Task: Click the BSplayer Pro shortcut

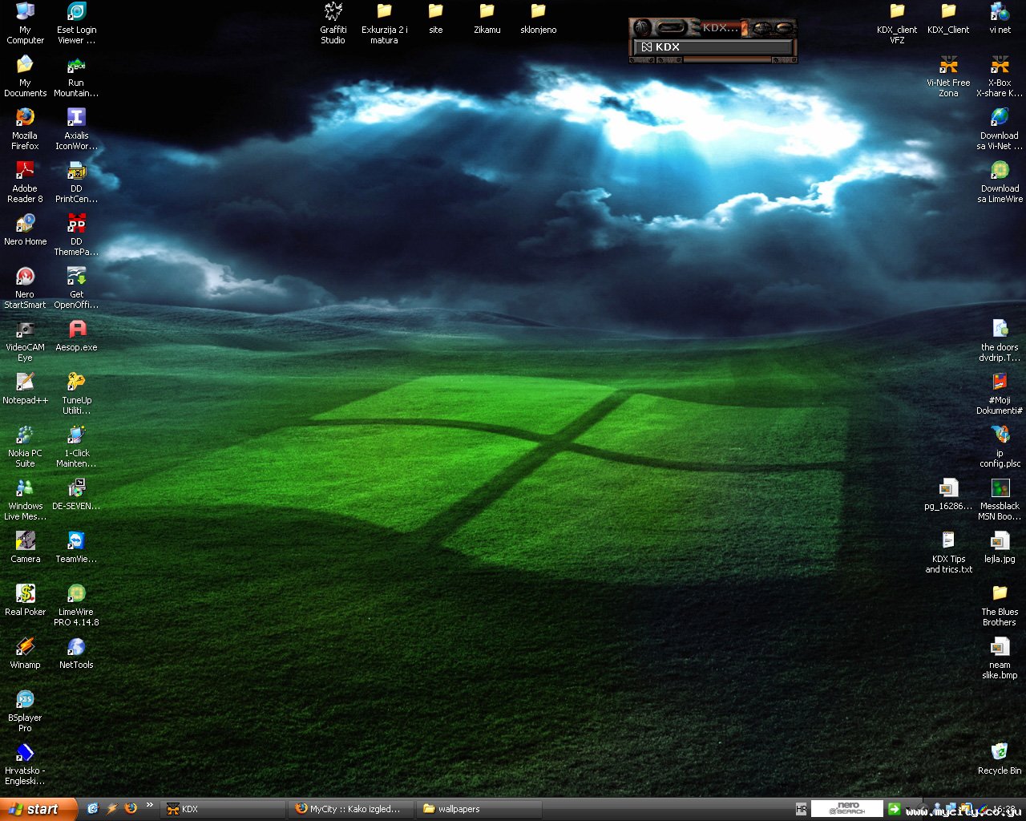Action: (x=25, y=710)
